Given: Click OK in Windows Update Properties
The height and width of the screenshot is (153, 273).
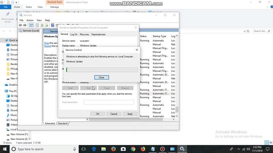Looking at the screenshot, I should pyautogui.click(x=98, y=114).
